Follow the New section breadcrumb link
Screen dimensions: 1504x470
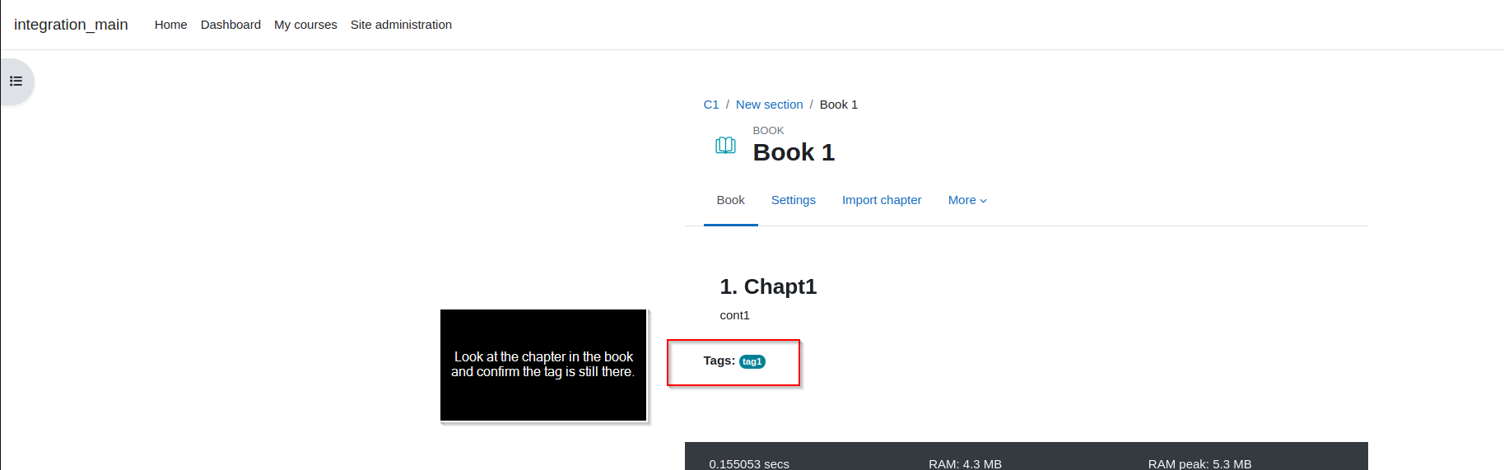pyautogui.click(x=769, y=105)
